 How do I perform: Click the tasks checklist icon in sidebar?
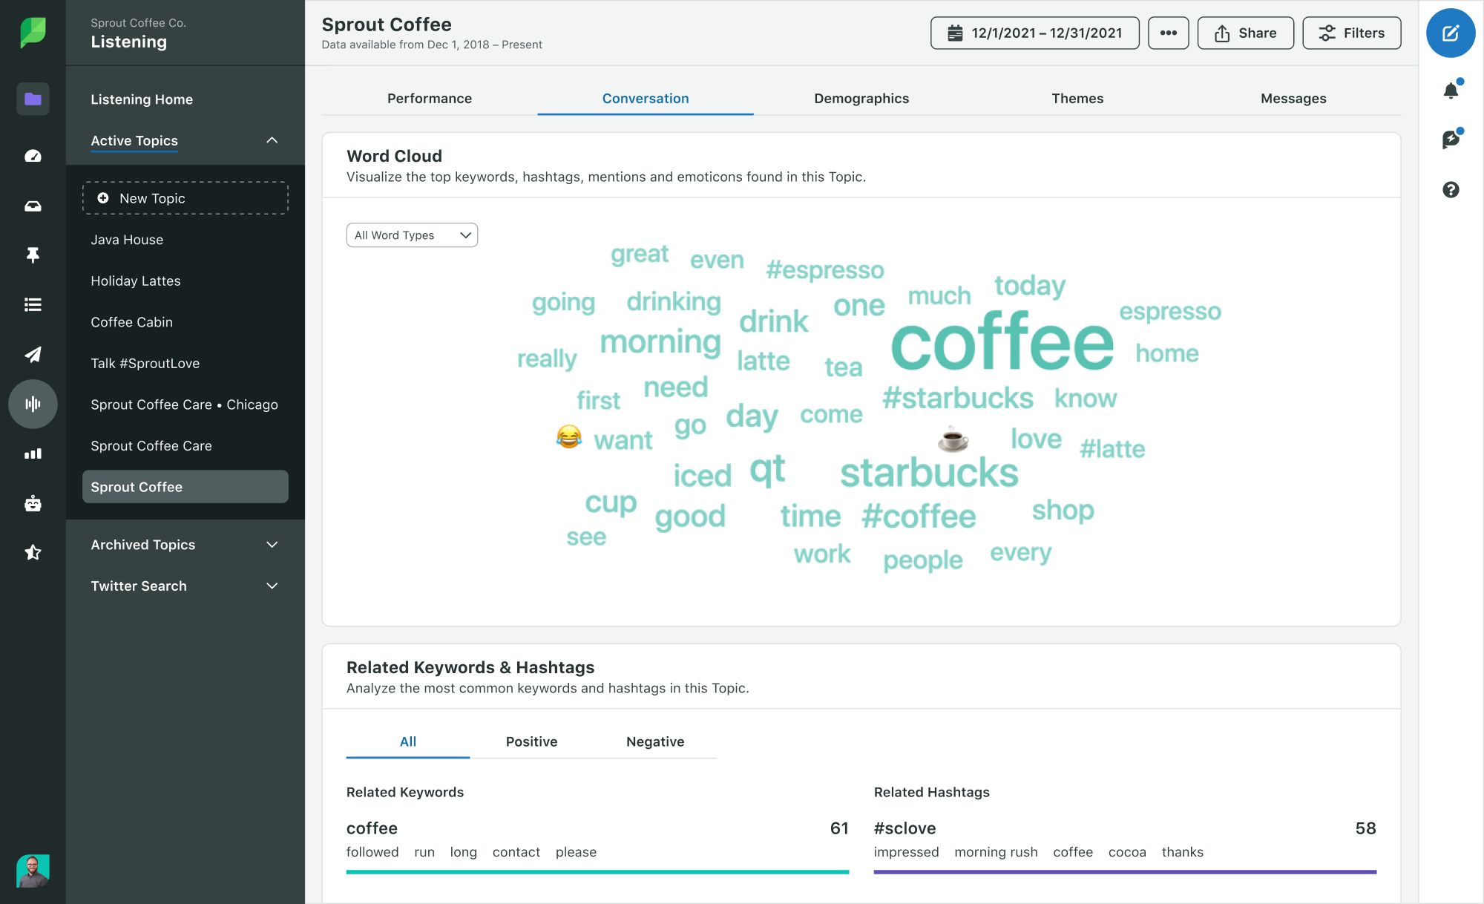click(x=32, y=304)
